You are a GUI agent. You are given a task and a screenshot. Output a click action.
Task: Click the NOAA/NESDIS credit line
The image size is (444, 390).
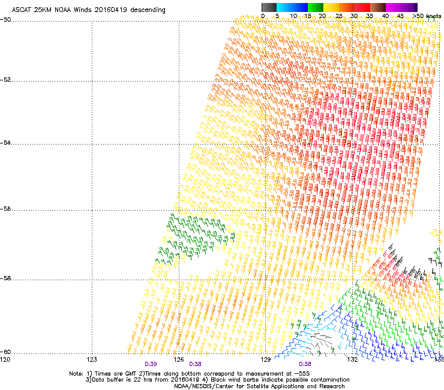[x=259, y=386]
